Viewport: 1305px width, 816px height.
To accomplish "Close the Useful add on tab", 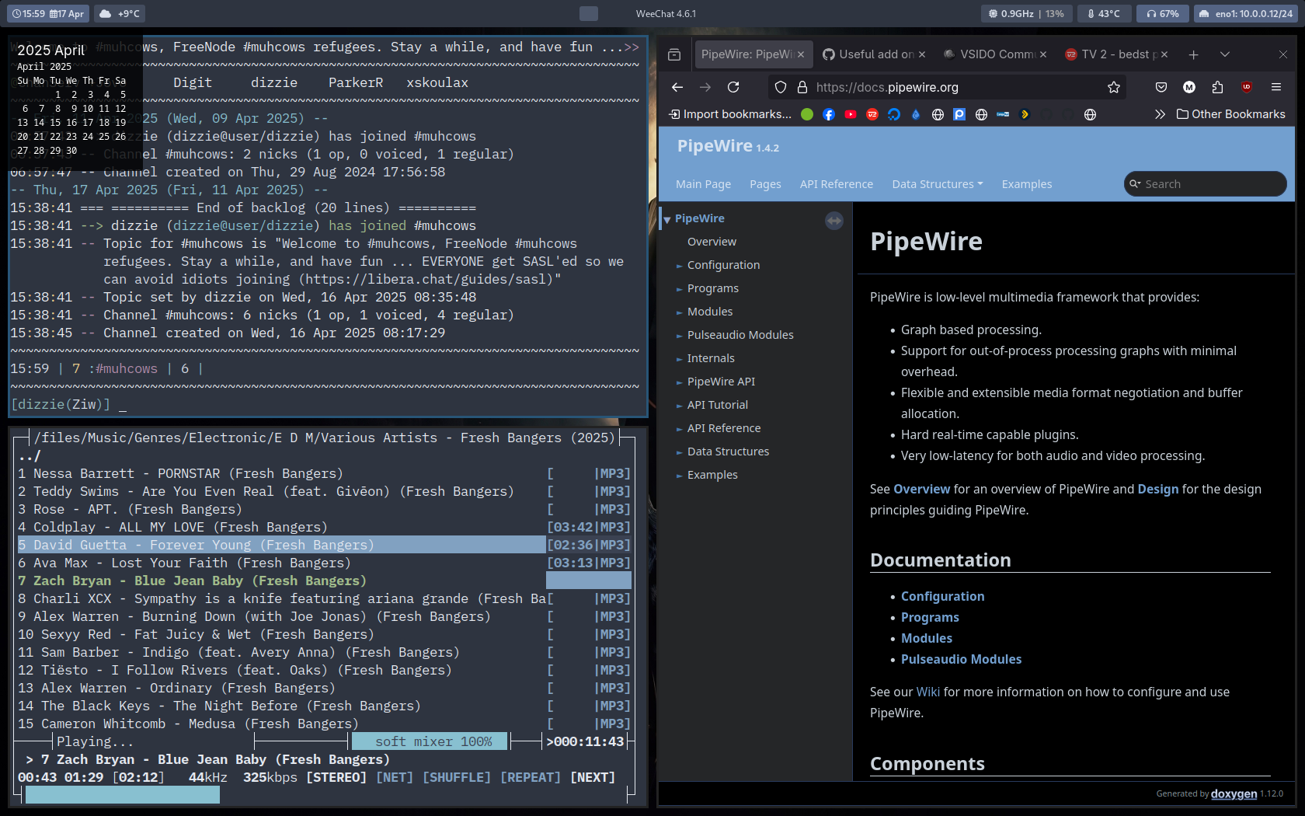I will point(922,54).
